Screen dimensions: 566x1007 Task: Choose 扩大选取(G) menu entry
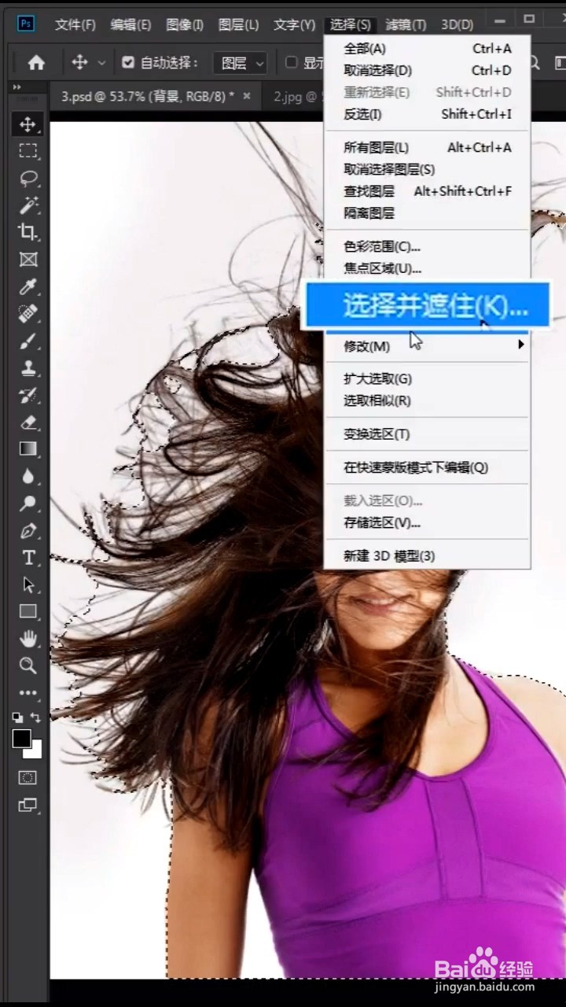[428, 378]
